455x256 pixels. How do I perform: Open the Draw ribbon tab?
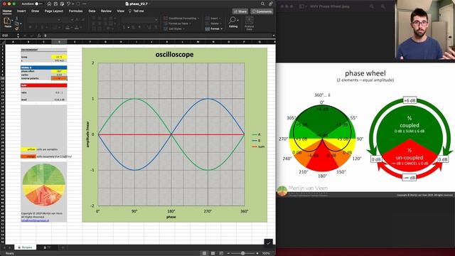[35, 11]
